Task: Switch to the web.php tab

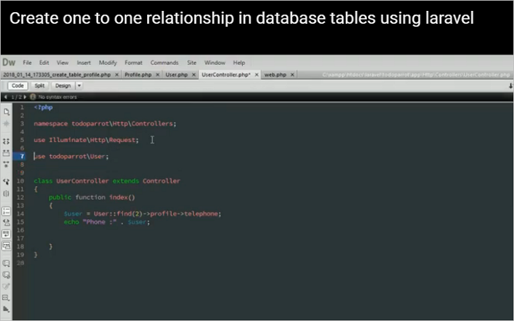Action: [x=276, y=74]
